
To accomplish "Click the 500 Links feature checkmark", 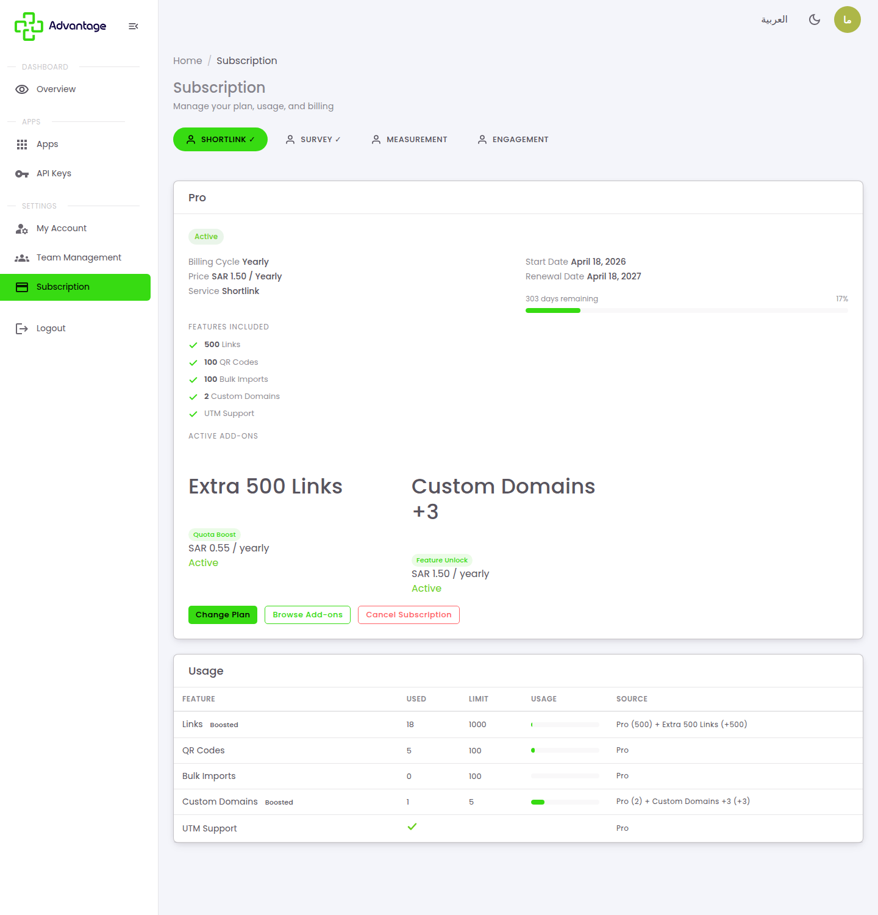I will coord(193,345).
